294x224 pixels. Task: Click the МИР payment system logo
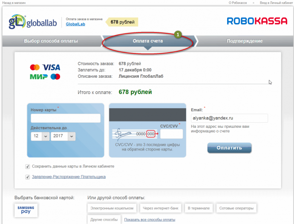pyautogui.click(x=39, y=77)
